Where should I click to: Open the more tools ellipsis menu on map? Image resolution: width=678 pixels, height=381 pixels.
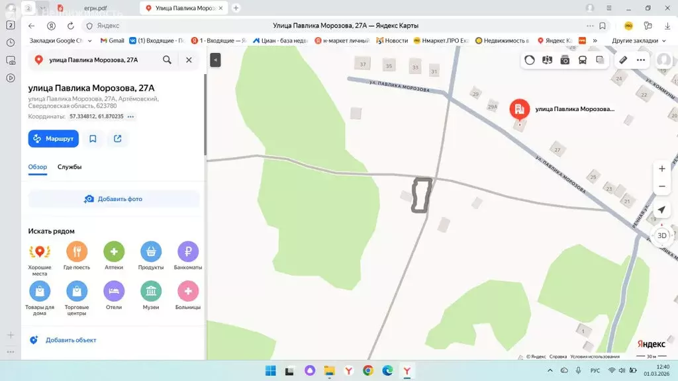tap(640, 60)
